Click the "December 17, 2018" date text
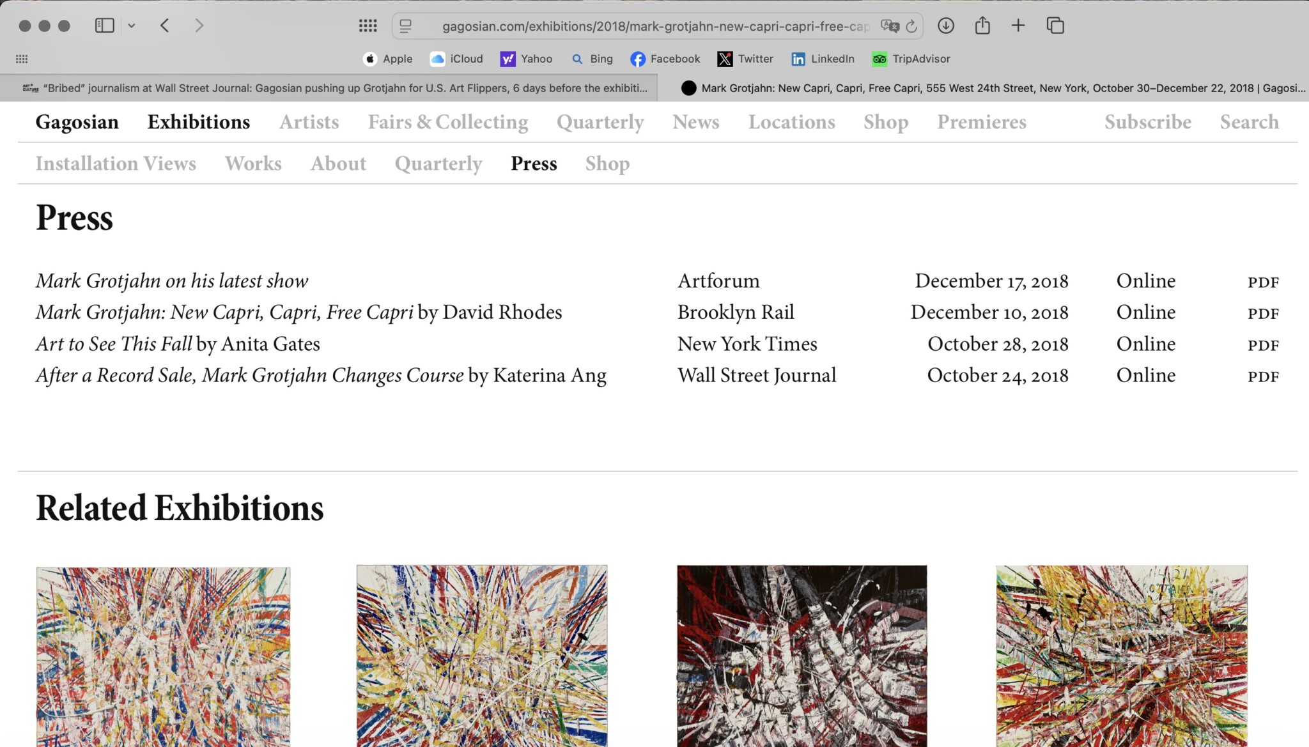 tap(991, 281)
